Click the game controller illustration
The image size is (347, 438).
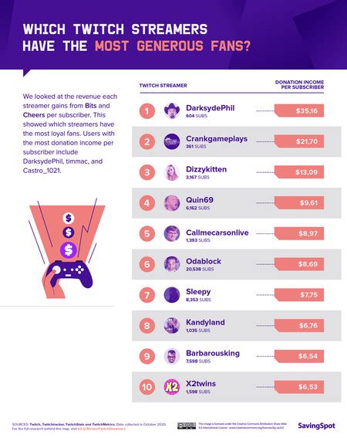pyautogui.click(x=69, y=274)
